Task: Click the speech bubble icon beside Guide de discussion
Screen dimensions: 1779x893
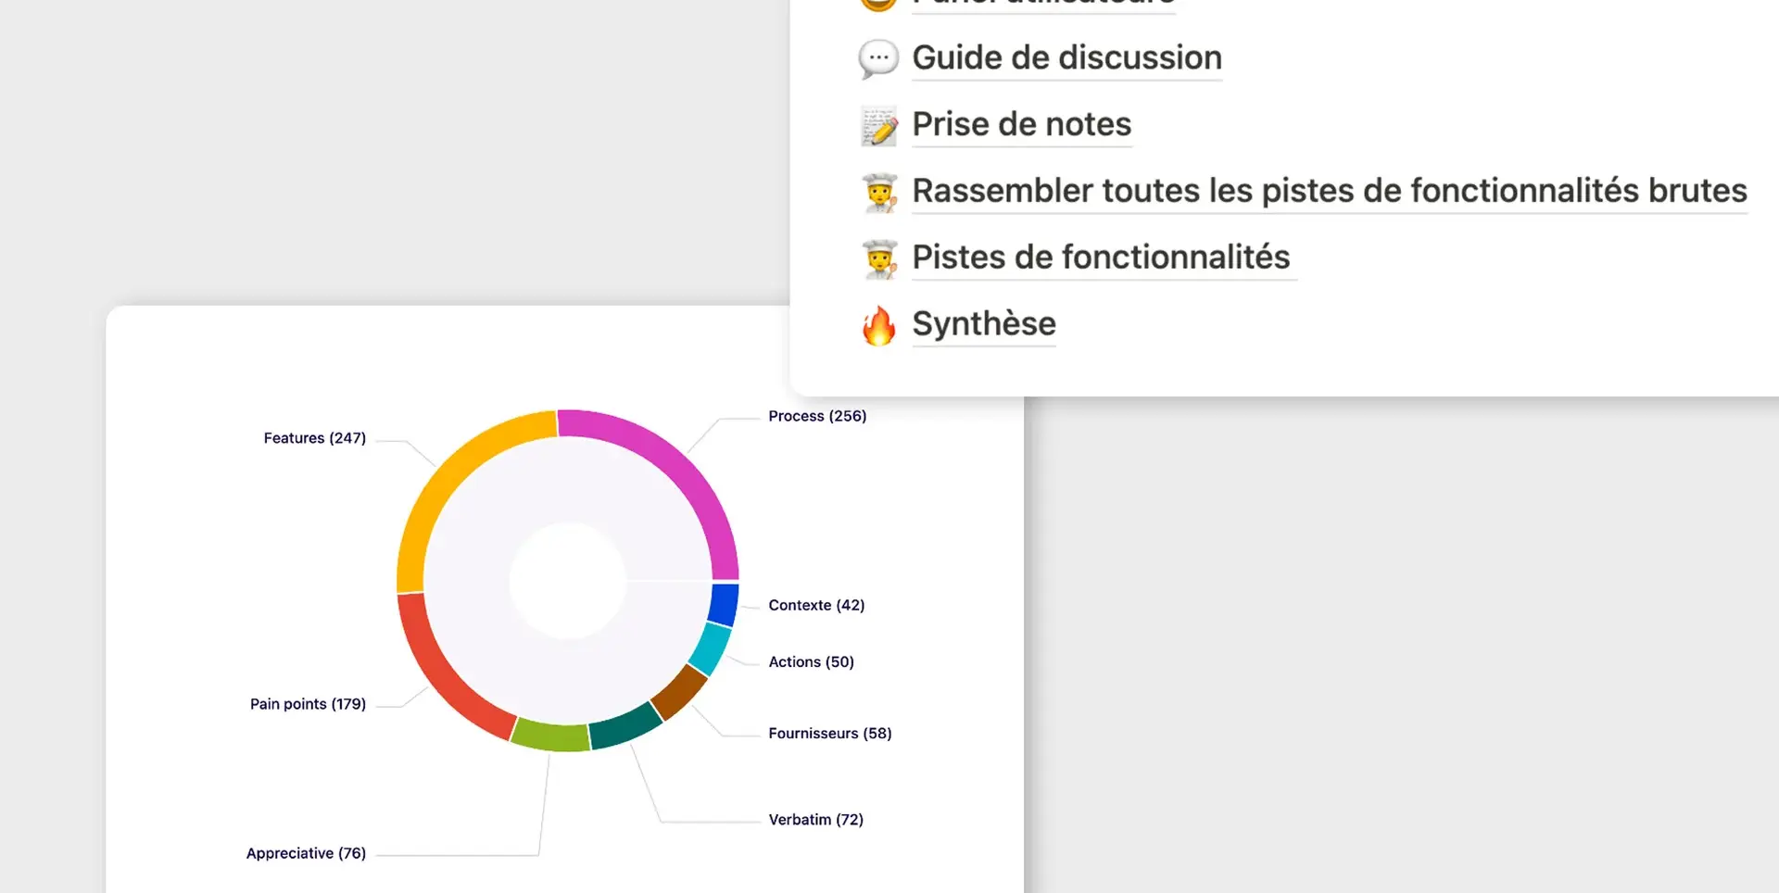Action: (878, 58)
